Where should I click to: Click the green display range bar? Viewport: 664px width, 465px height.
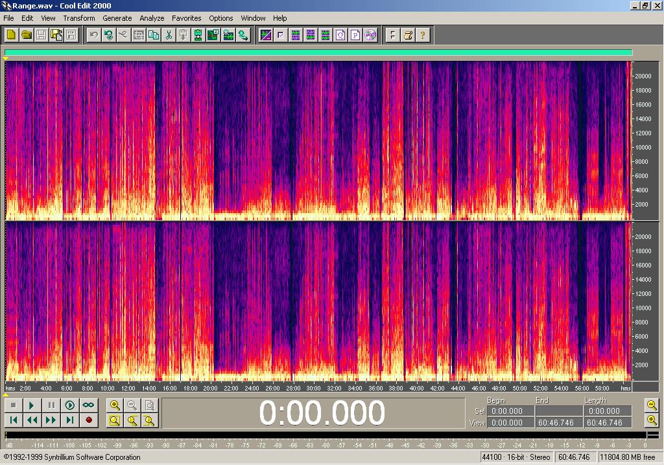click(x=318, y=52)
